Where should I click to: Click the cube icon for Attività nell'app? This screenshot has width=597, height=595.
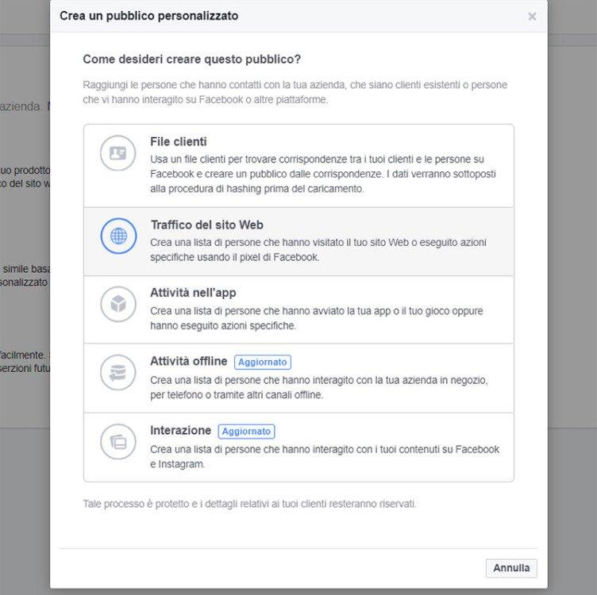pyautogui.click(x=118, y=304)
